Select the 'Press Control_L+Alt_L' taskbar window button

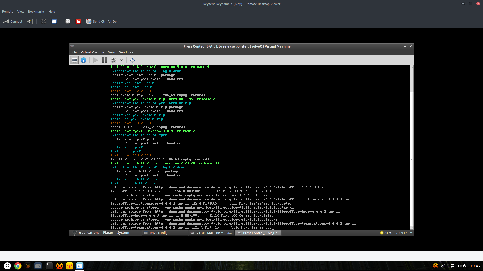click(258, 233)
